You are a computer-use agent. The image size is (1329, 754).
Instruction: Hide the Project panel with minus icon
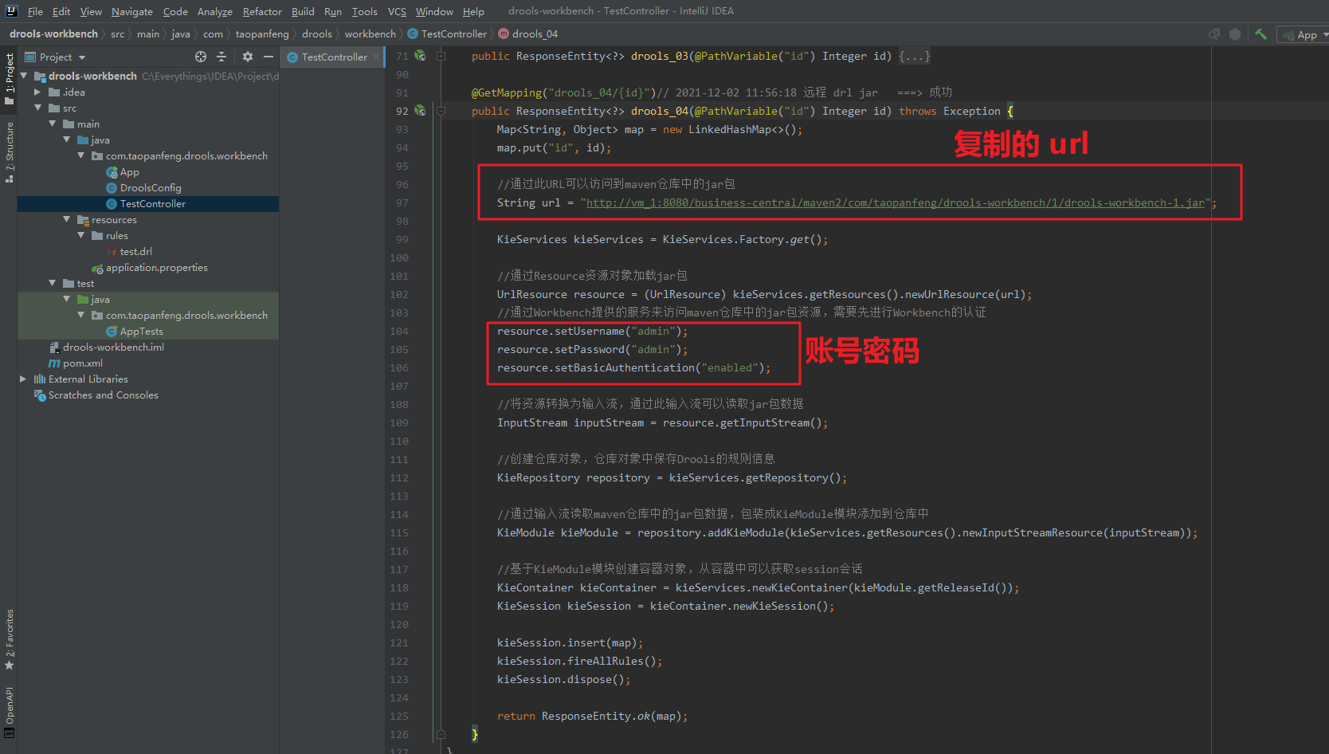click(x=269, y=57)
